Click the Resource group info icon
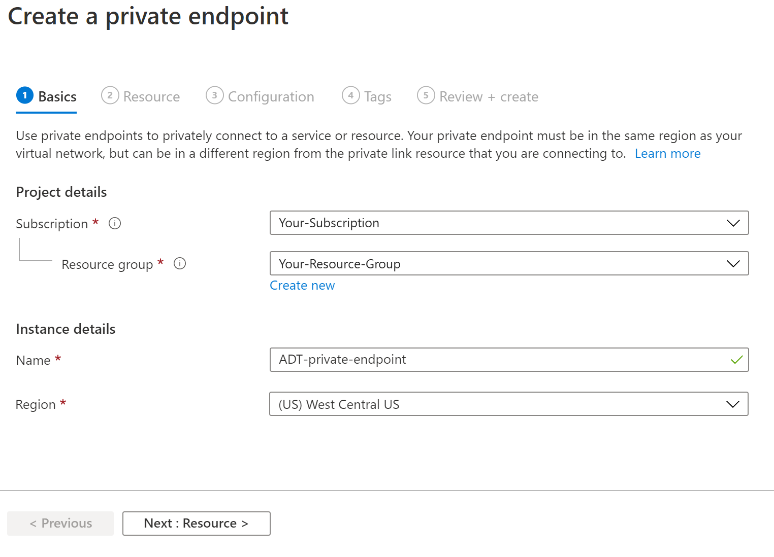774x557 pixels. [x=180, y=263]
